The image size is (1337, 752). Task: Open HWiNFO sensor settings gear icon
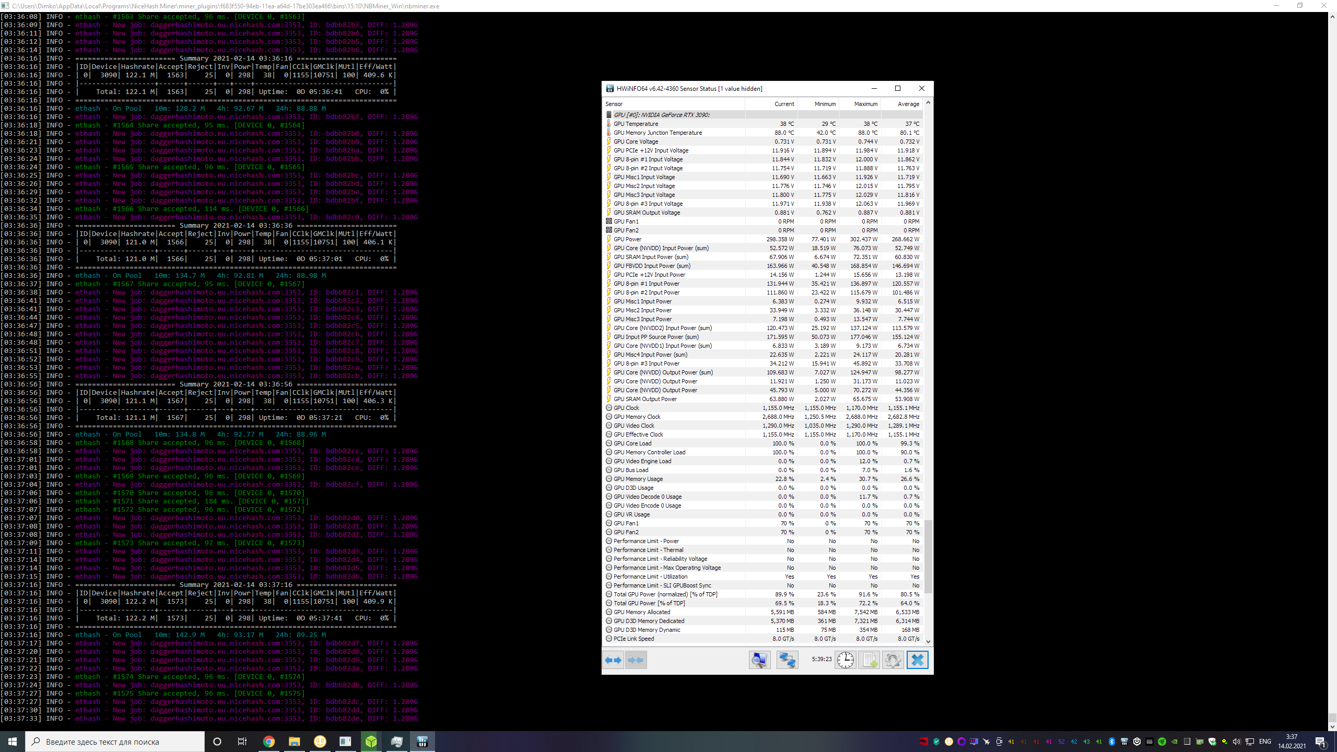(893, 660)
